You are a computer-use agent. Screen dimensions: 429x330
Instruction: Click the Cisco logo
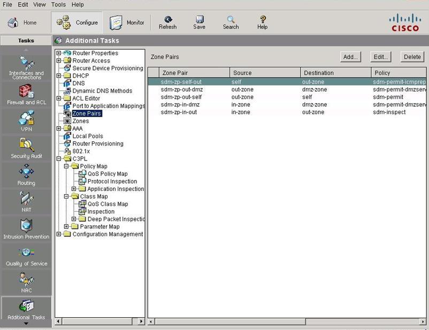pos(405,22)
